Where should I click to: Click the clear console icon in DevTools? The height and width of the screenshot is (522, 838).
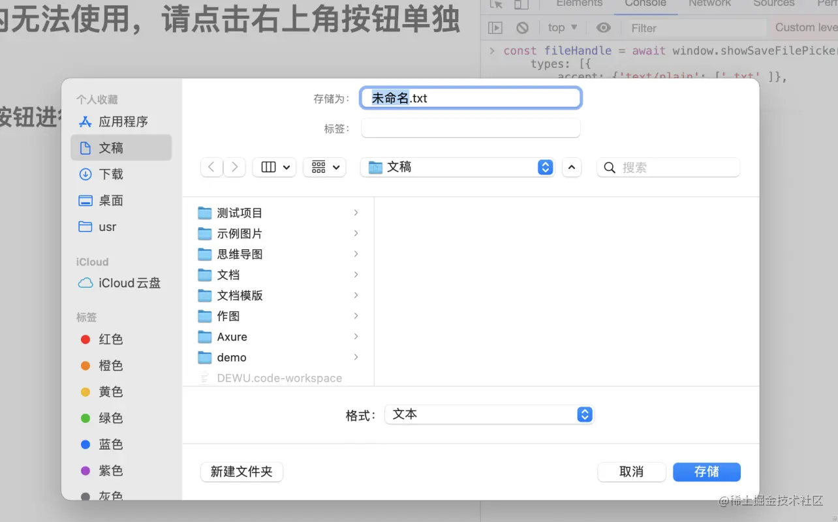pos(521,27)
